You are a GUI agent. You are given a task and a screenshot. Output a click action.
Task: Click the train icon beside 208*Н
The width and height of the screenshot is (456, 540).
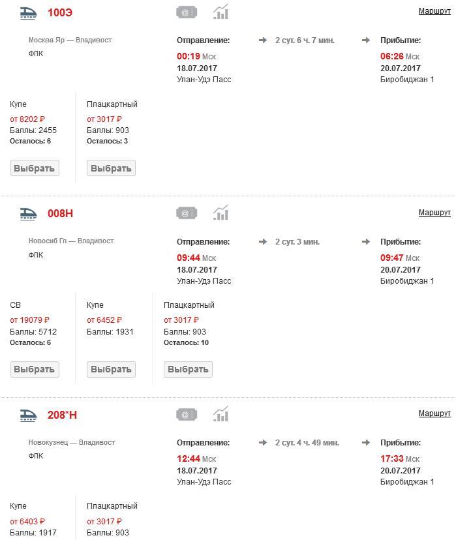tap(28, 415)
